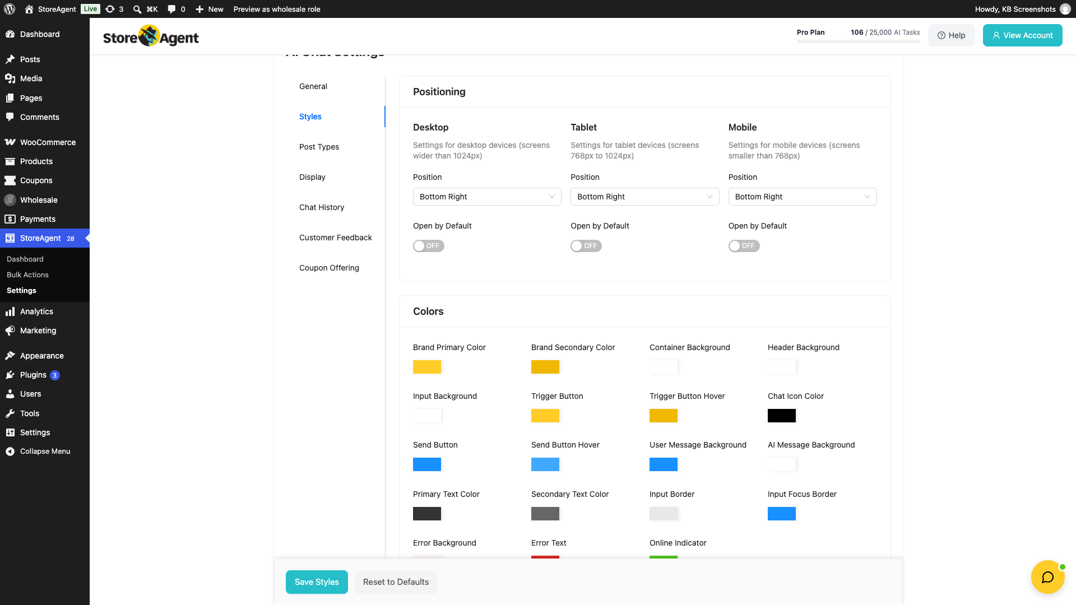Open the Send Button color swatch
1076x605 pixels.
[x=427, y=464]
